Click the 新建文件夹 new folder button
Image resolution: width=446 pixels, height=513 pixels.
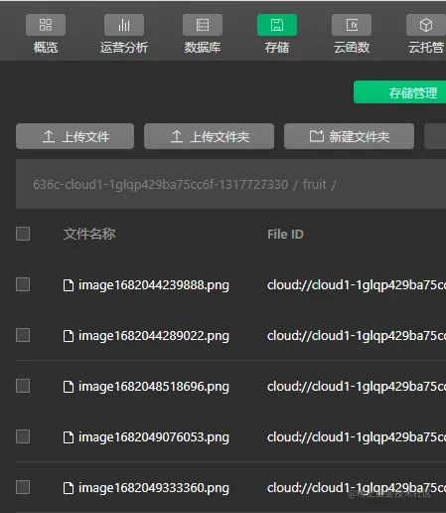pos(349,136)
